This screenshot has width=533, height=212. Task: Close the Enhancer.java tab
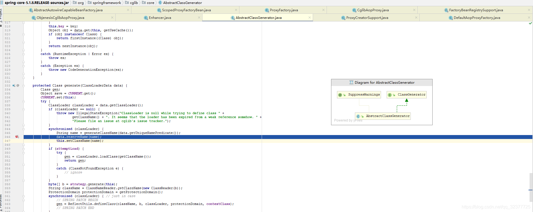point(199,17)
